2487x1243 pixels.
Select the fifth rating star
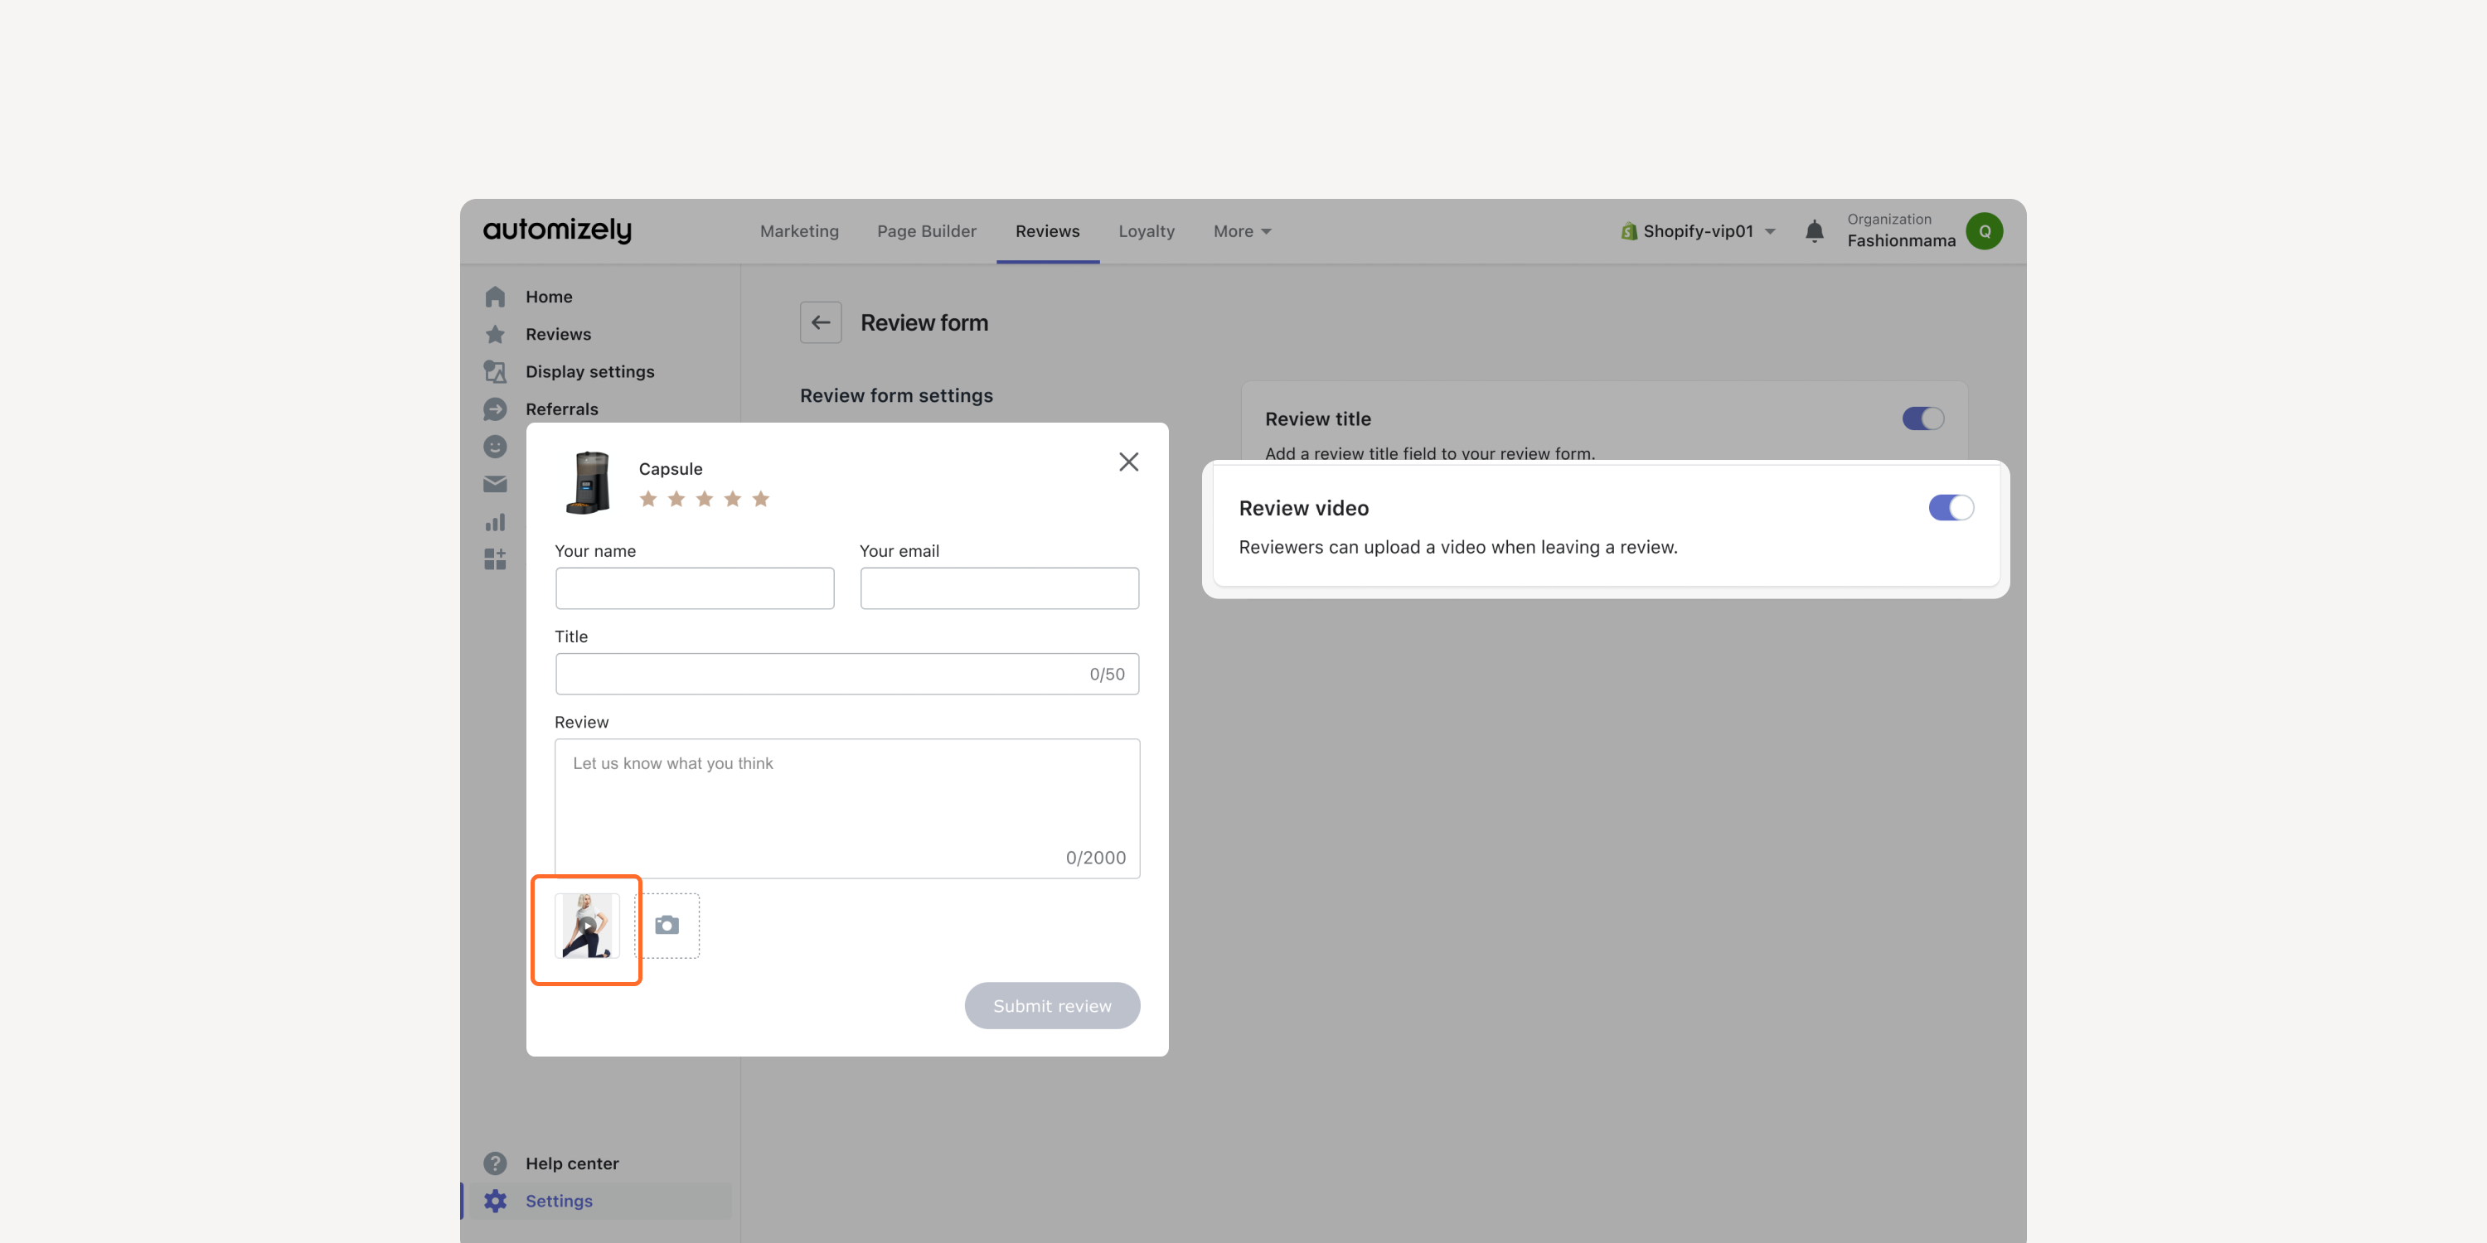coord(761,499)
